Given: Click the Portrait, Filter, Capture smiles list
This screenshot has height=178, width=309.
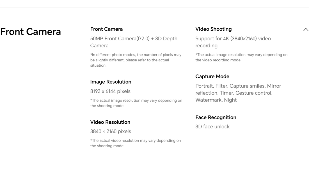Looking at the screenshot, I should coord(238,93).
